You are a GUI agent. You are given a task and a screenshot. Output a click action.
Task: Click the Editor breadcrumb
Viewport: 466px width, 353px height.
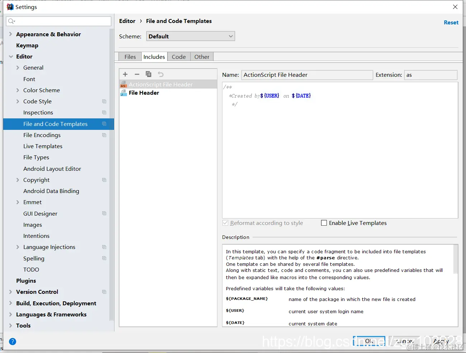coord(127,21)
